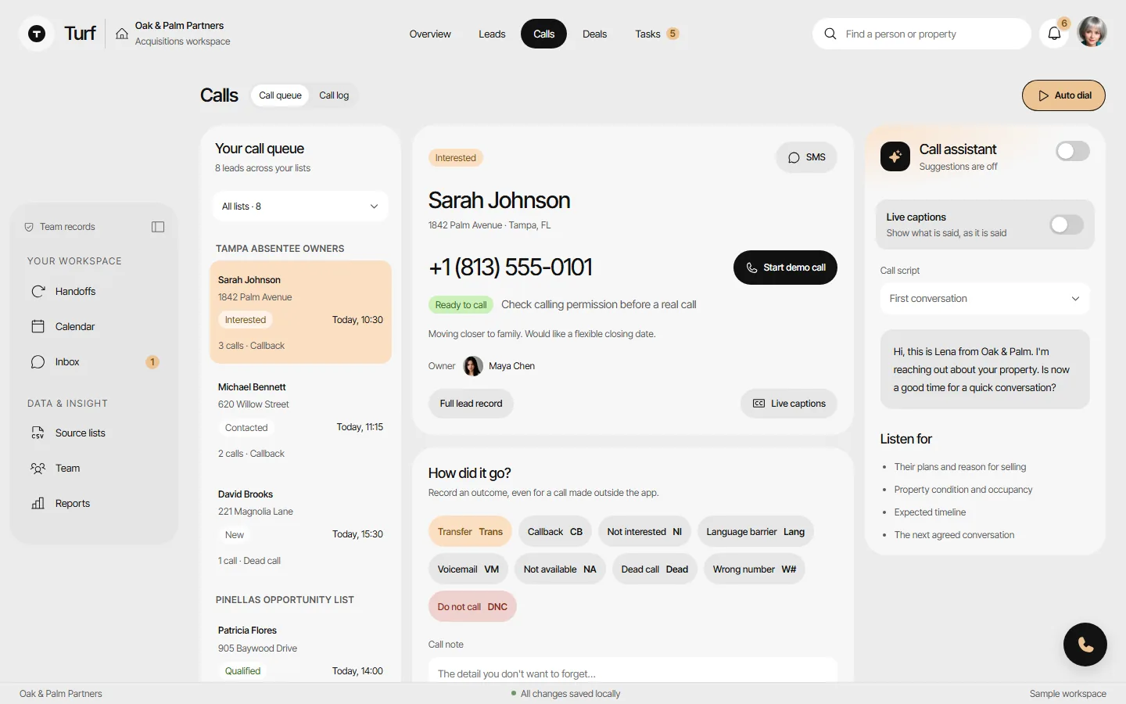Screen dimensions: 1126x704
Task: Go to the Tasks tab
Action: [657, 34]
